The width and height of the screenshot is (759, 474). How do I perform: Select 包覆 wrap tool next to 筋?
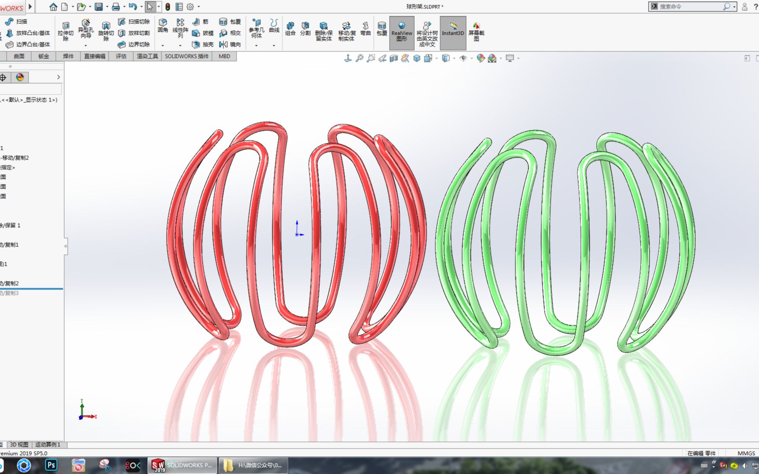point(230,22)
